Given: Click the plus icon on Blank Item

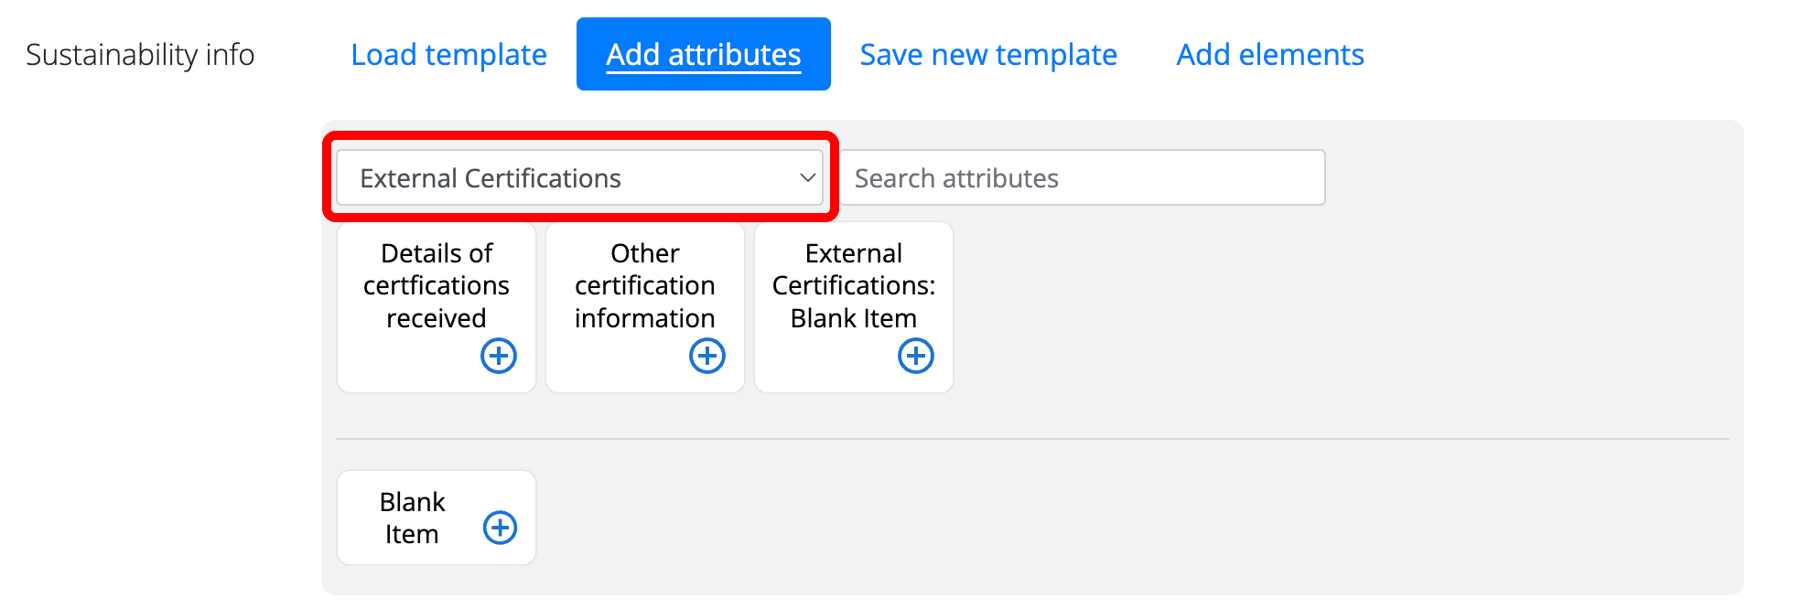Looking at the screenshot, I should (499, 527).
